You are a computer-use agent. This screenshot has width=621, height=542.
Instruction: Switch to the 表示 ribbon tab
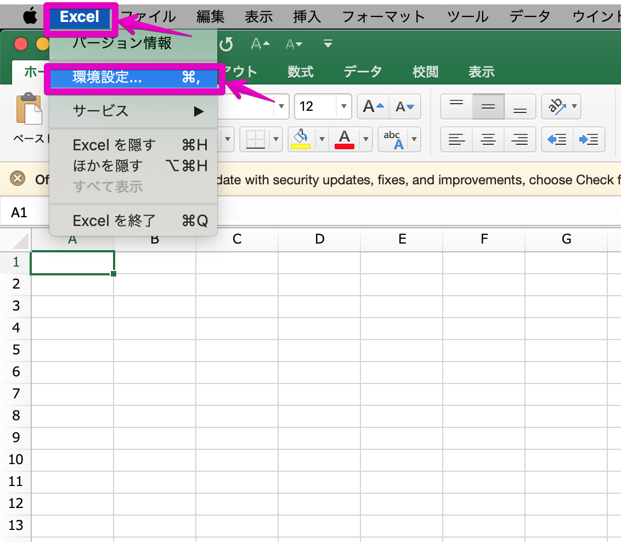[x=481, y=72]
